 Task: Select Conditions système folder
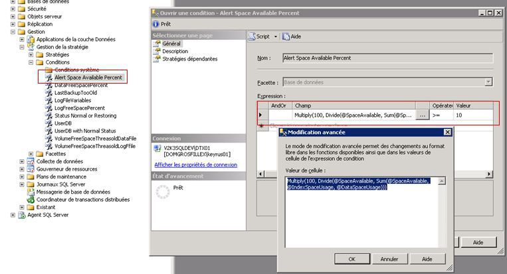click(76, 70)
